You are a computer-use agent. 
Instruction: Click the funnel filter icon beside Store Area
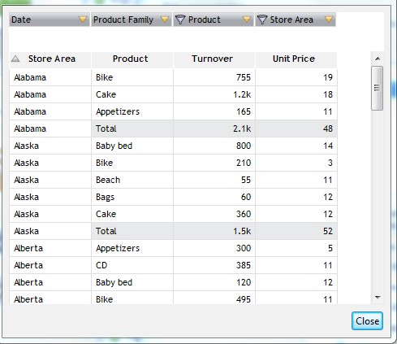pyautogui.click(x=262, y=20)
